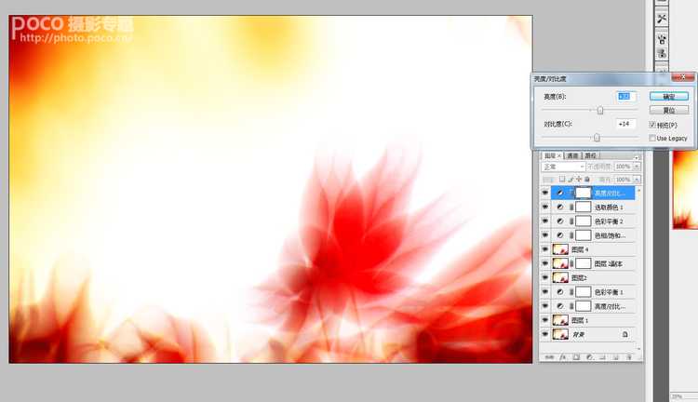Close the 亮度/对比度 dialog

click(682, 77)
